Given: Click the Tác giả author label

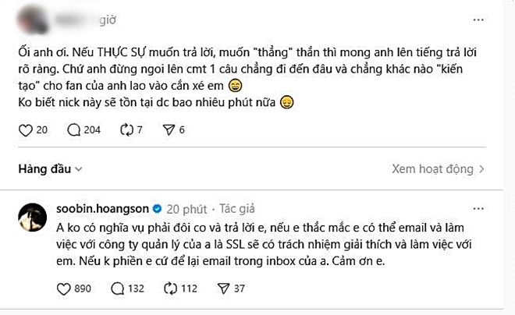Looking at the screenshot, I should [x=238, y=209].
